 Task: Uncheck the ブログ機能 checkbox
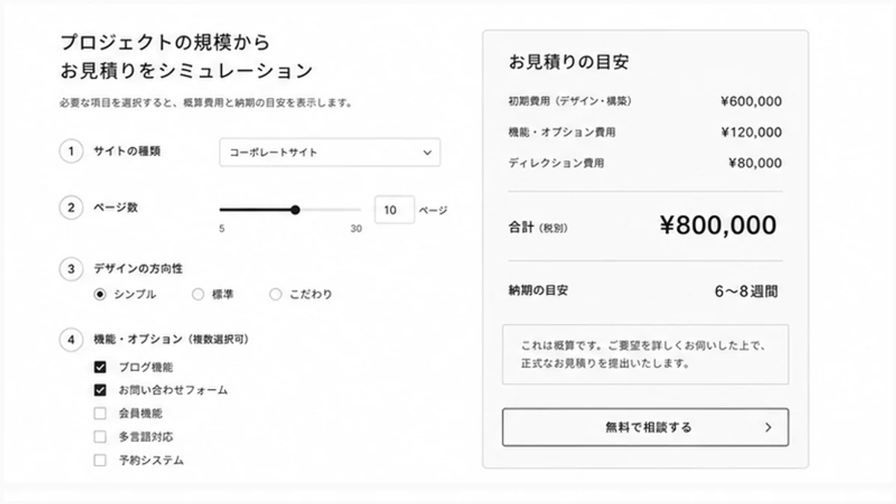100,367
